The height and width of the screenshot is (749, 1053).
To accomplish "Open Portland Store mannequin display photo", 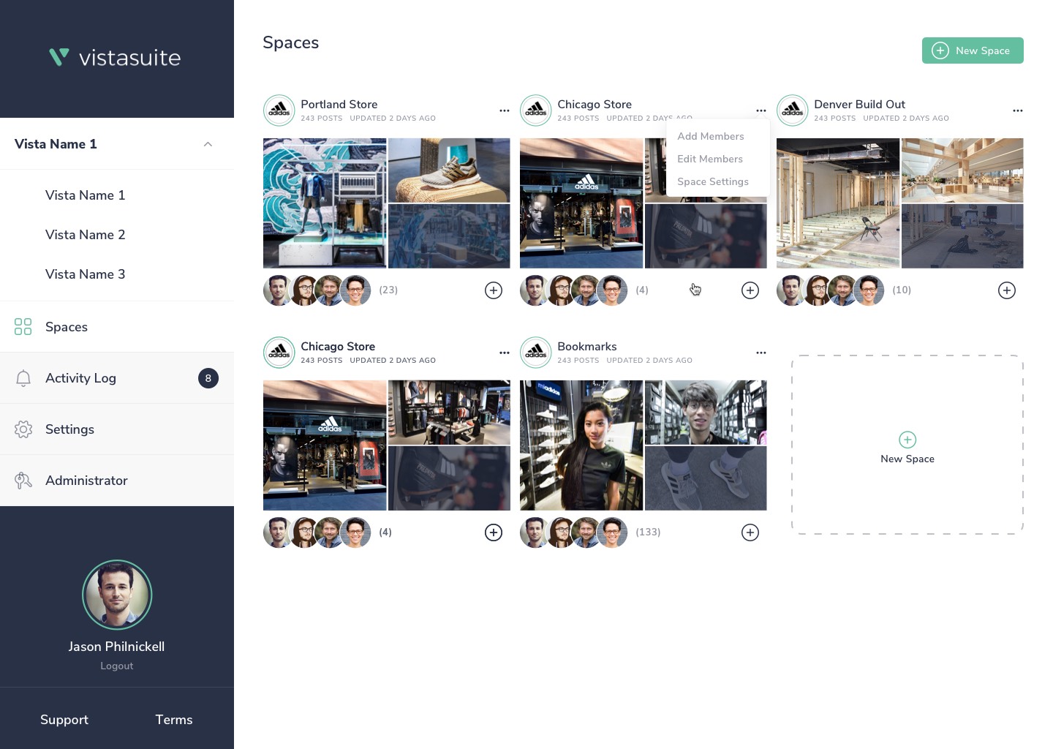I will tap(325, 203).
